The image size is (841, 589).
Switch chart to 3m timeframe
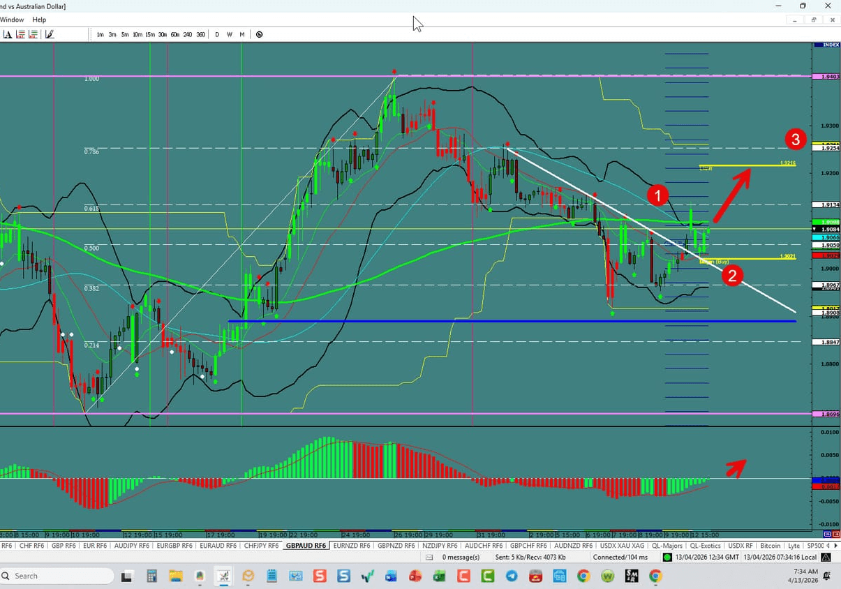click(112, 34)
